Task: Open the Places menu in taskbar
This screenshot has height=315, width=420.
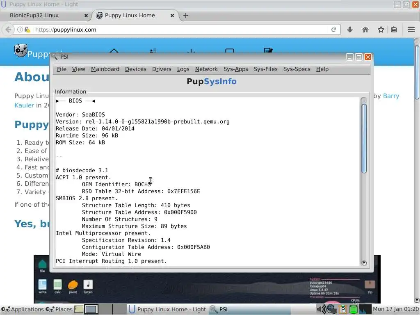Action: 59,309
